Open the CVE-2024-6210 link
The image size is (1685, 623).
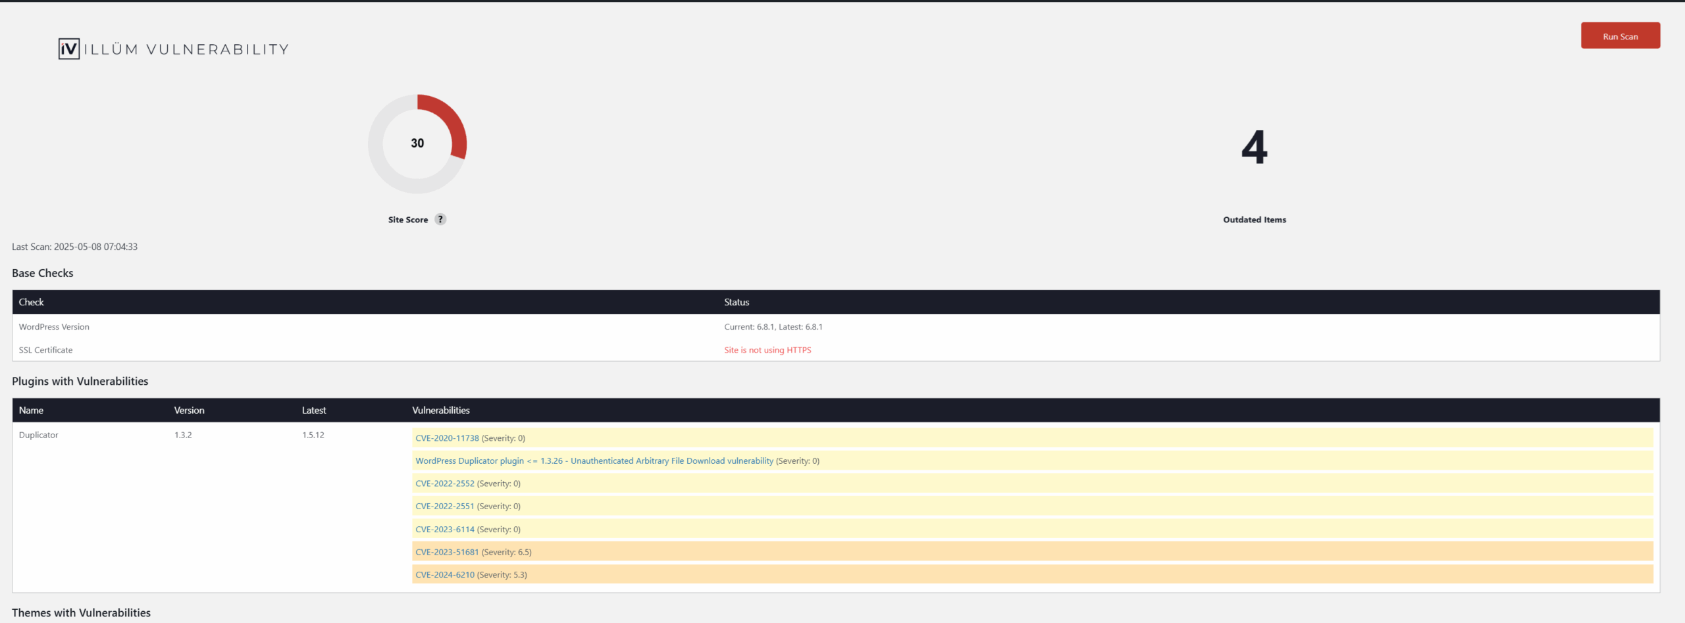tap(444, 574)
